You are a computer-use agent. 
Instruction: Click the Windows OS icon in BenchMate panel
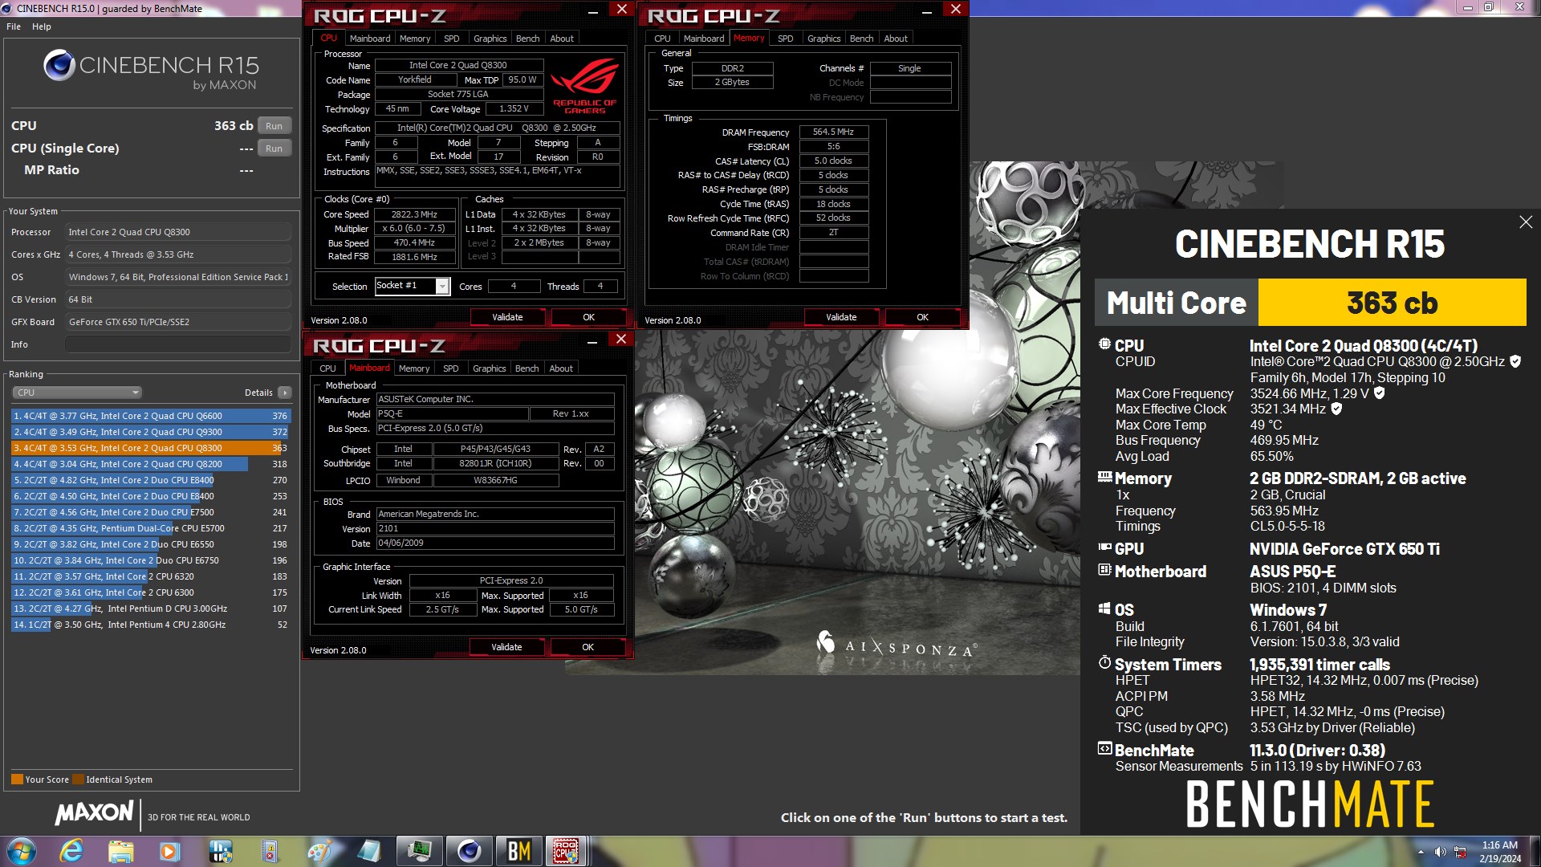click(1104, 609)
